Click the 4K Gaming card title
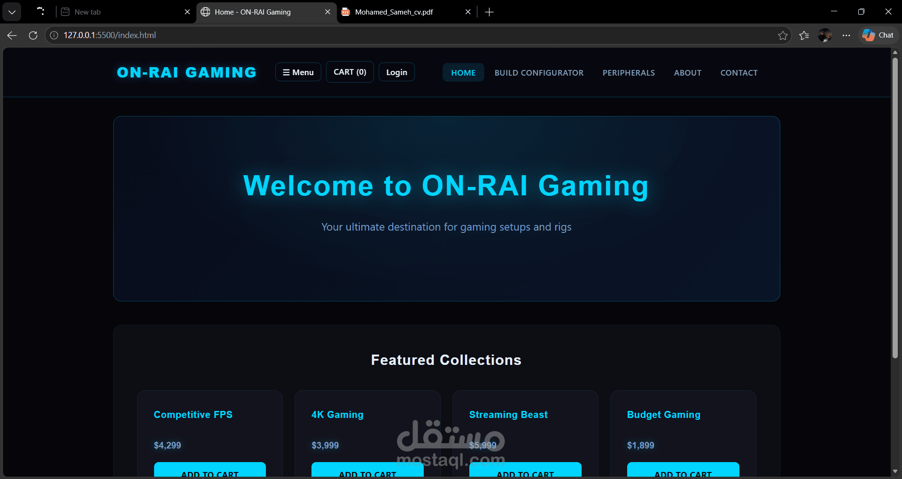 pyautogui.click(x=337, y=415)
